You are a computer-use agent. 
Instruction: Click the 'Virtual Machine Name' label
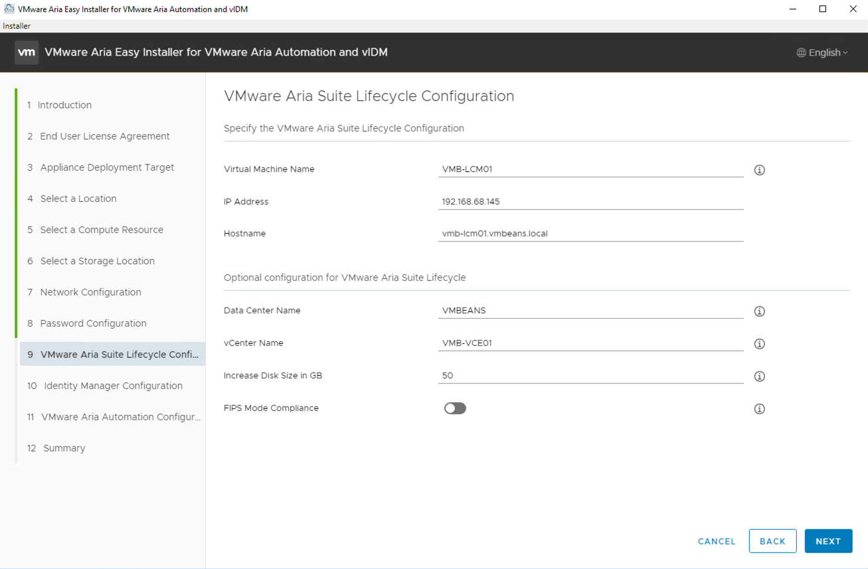tap(269, 169)
